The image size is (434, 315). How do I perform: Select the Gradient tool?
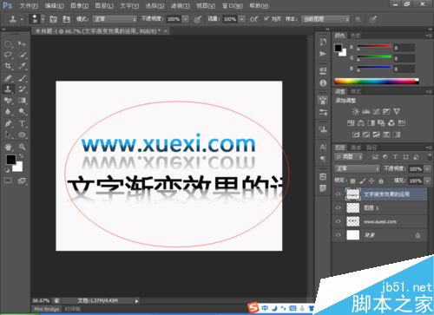[22, 101]
